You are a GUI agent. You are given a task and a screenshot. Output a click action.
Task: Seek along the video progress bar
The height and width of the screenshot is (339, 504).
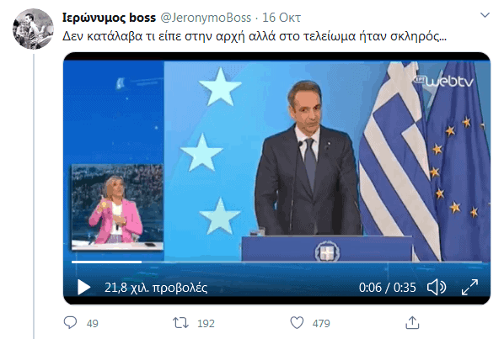pyautogui.click(x=276, y=262)
